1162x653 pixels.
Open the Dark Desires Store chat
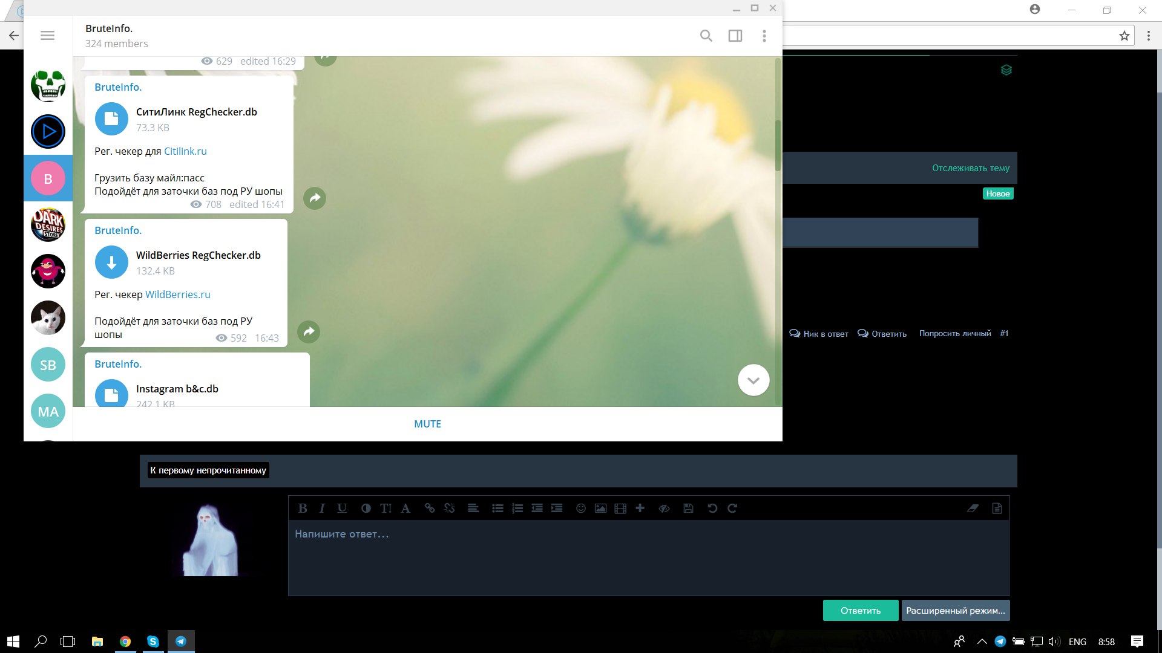[48, 225]
